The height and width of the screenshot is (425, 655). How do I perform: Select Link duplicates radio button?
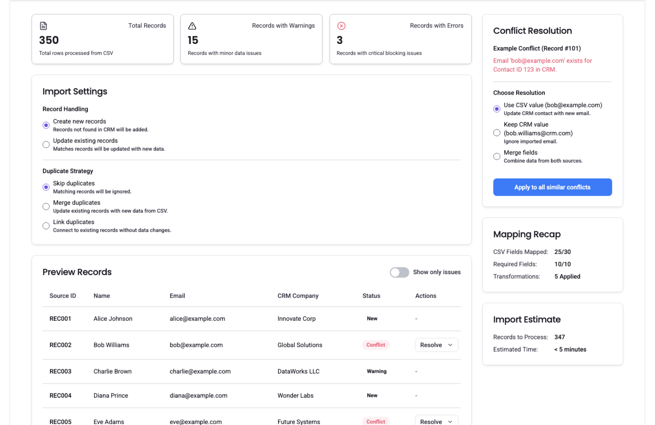46,226
